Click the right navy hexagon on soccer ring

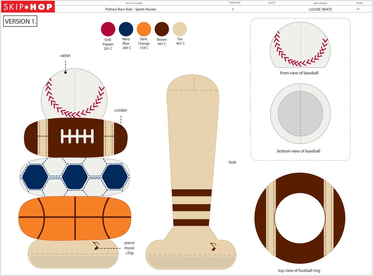click(115, 177)
